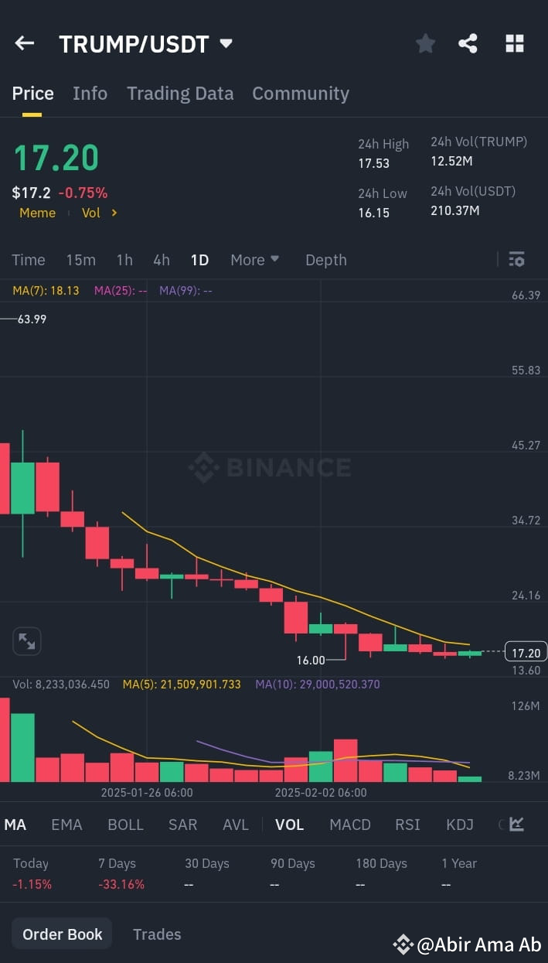548x963 pixels.
Task: Open the chart settings icon
Action: [x=516, y=259]
